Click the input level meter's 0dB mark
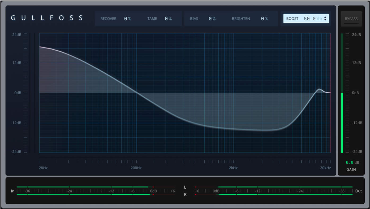This screenshot has width=370, height=209. click(153, 191)
